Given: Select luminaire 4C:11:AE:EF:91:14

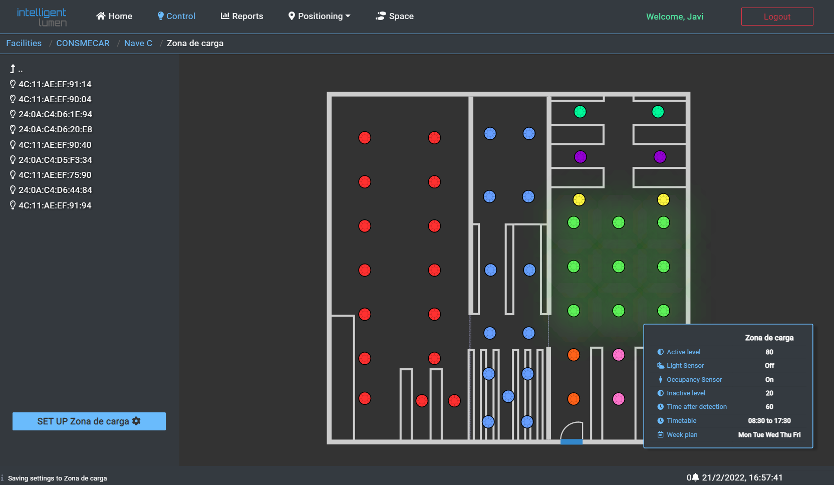Looking at the screenshot, I should pyautogui.click(x=51, y=84).
